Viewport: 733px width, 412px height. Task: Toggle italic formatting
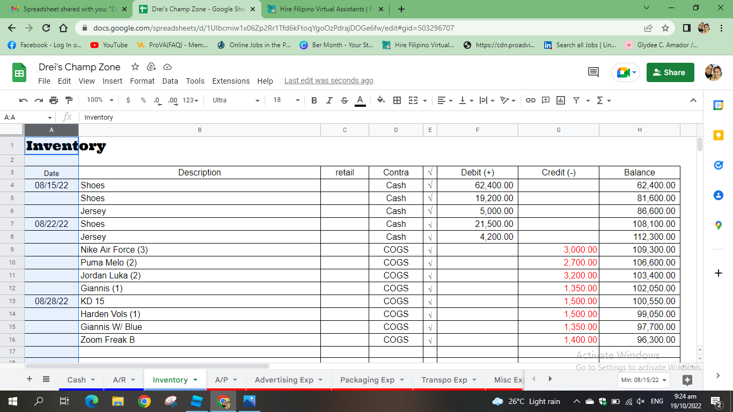click(329, 100)
